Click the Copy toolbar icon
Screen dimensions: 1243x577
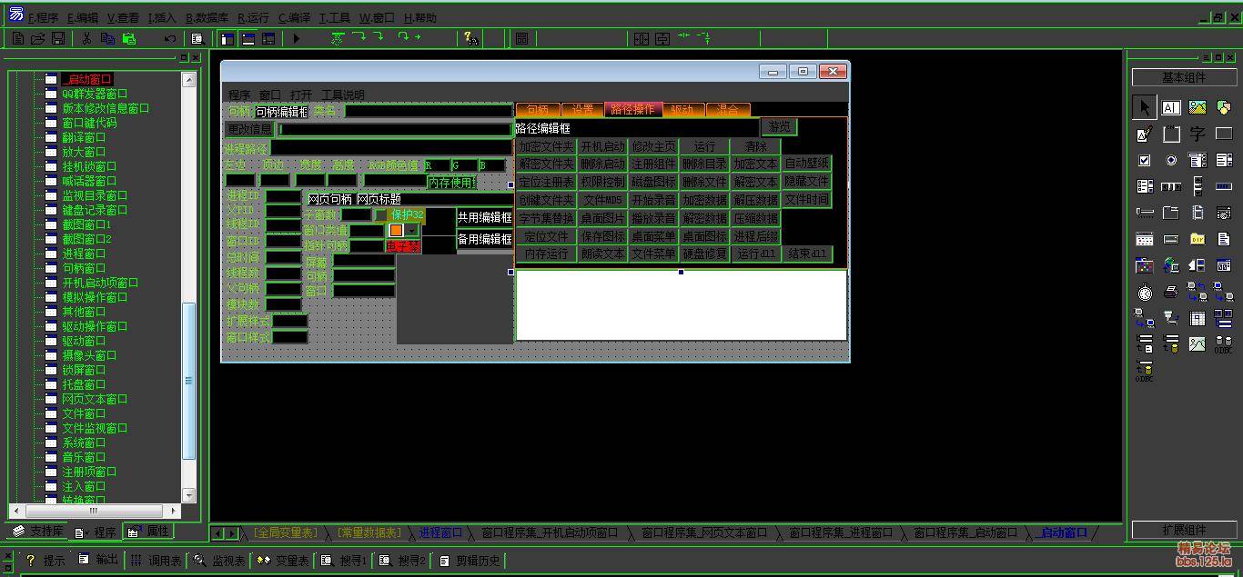[x=107, y=38]
